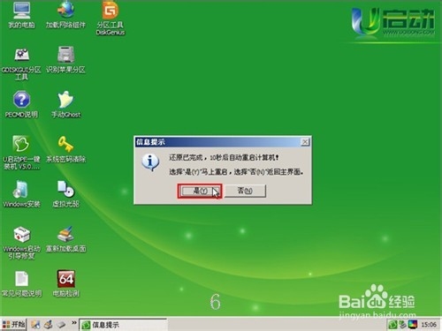442x331 pixels.
Task: Click first quick launch icon beside 开始
Action: pos(35,325)
